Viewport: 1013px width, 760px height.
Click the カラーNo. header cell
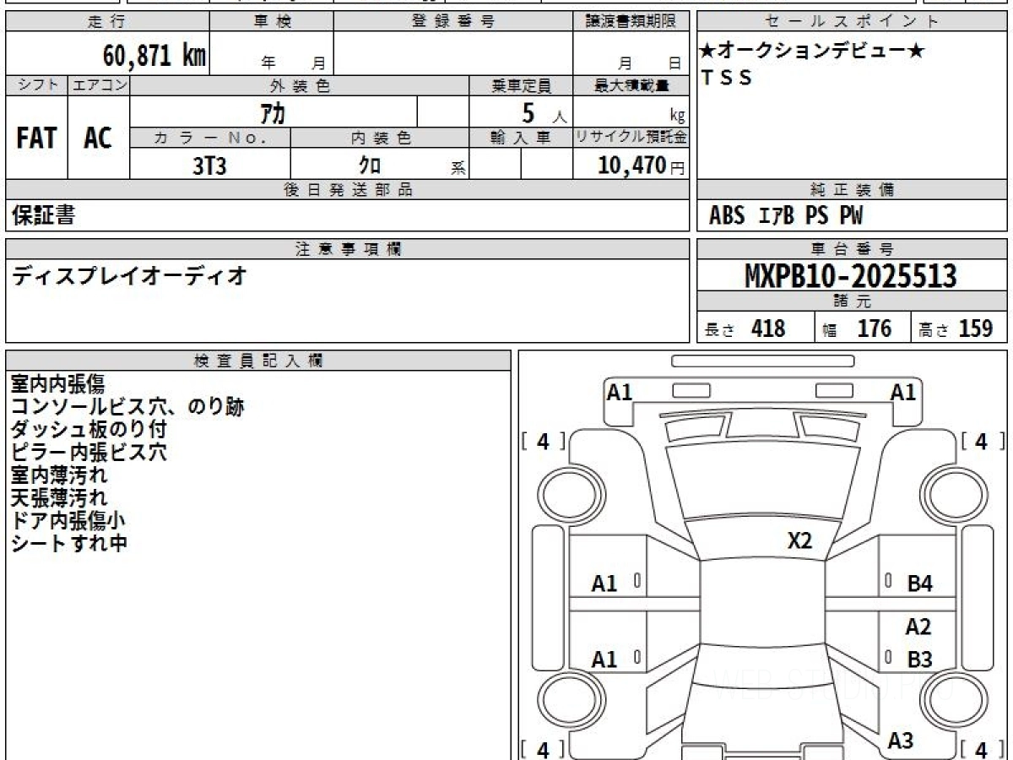pos(210,138)
